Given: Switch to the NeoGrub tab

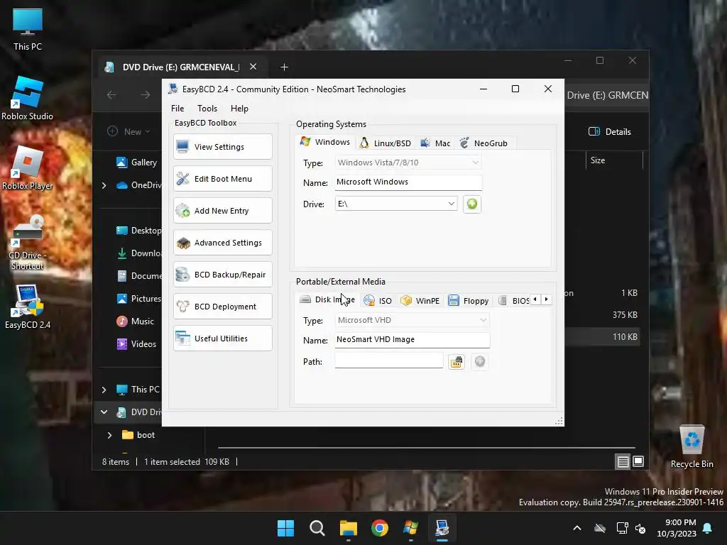Looking at the screenshot, I should pyautogui.click(x=483, y=143).
